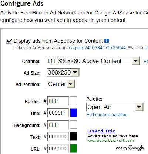Click the blue info icon beside AdSense for Content
Viewport: 148px width, 154px height.
[107, 41]
